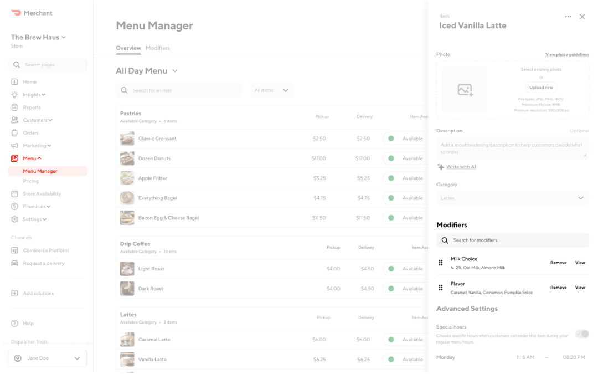Click the item search magnifier icon
Viewport: 598px width, 374px height.
[124, 90]
